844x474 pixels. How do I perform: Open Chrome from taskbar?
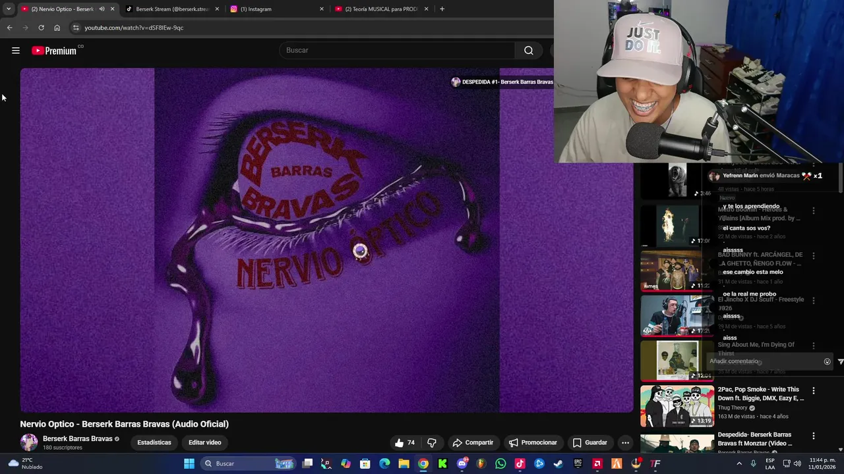click(x=423, y=463)
